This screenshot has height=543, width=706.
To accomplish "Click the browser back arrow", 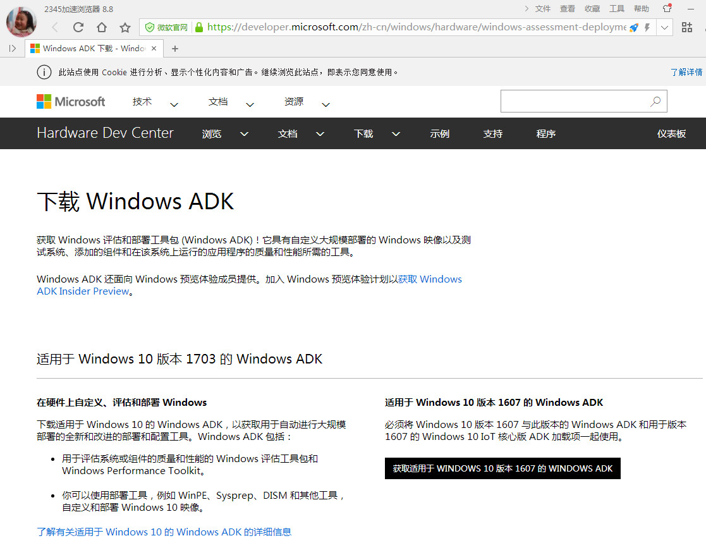I will coord(55,27).
